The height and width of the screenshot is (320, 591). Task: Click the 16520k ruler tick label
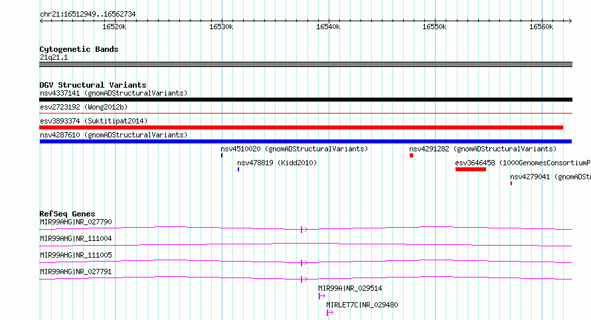point(114,27)
